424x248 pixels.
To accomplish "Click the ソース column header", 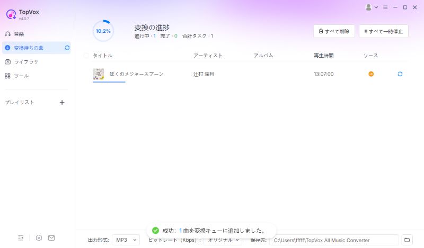I will (370, 56).
